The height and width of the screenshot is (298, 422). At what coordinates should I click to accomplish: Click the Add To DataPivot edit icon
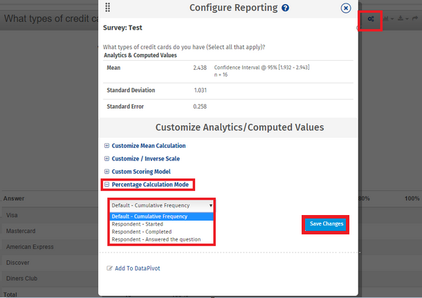(x=109, y=268)
